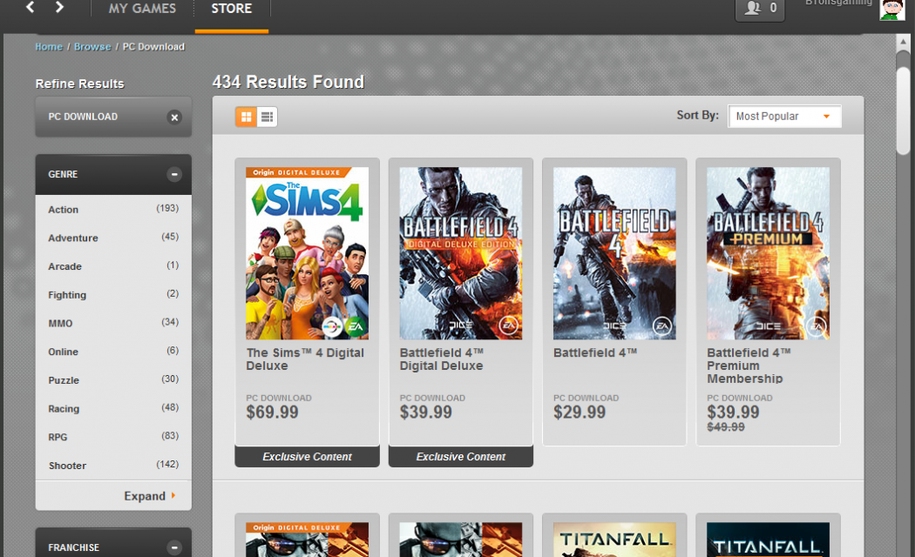
Task: Switch to grid view layout
Action: (x=247, y=117)
